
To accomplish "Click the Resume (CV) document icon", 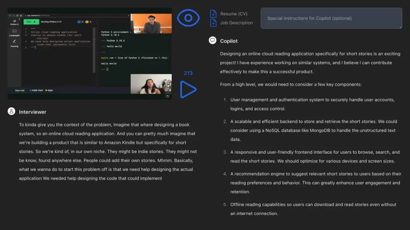I will (213, 14).
